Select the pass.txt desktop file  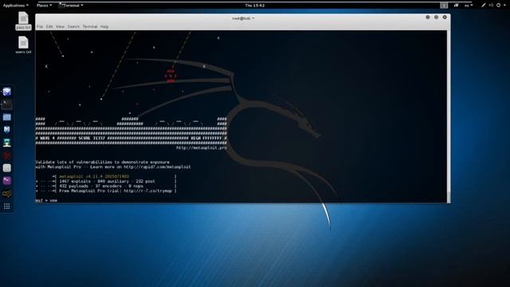[23, 21]
